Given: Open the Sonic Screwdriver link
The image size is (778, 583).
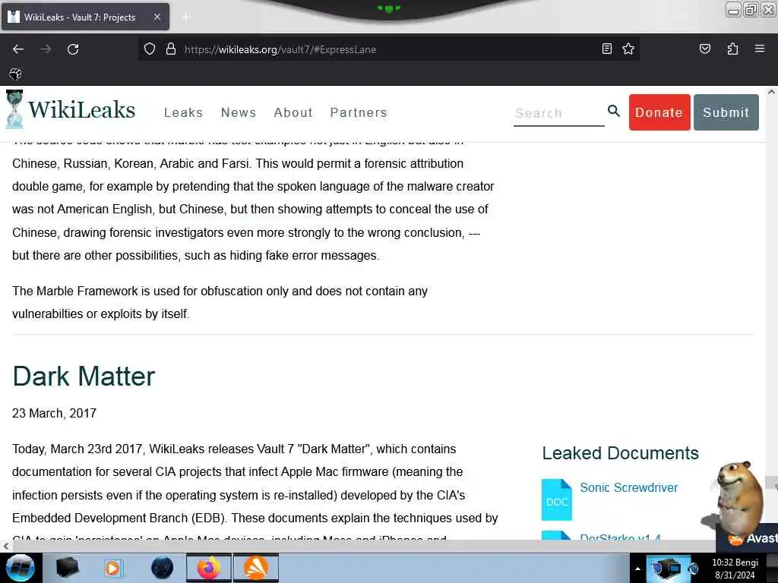Looking at the screenshot, I should (628, 488).
